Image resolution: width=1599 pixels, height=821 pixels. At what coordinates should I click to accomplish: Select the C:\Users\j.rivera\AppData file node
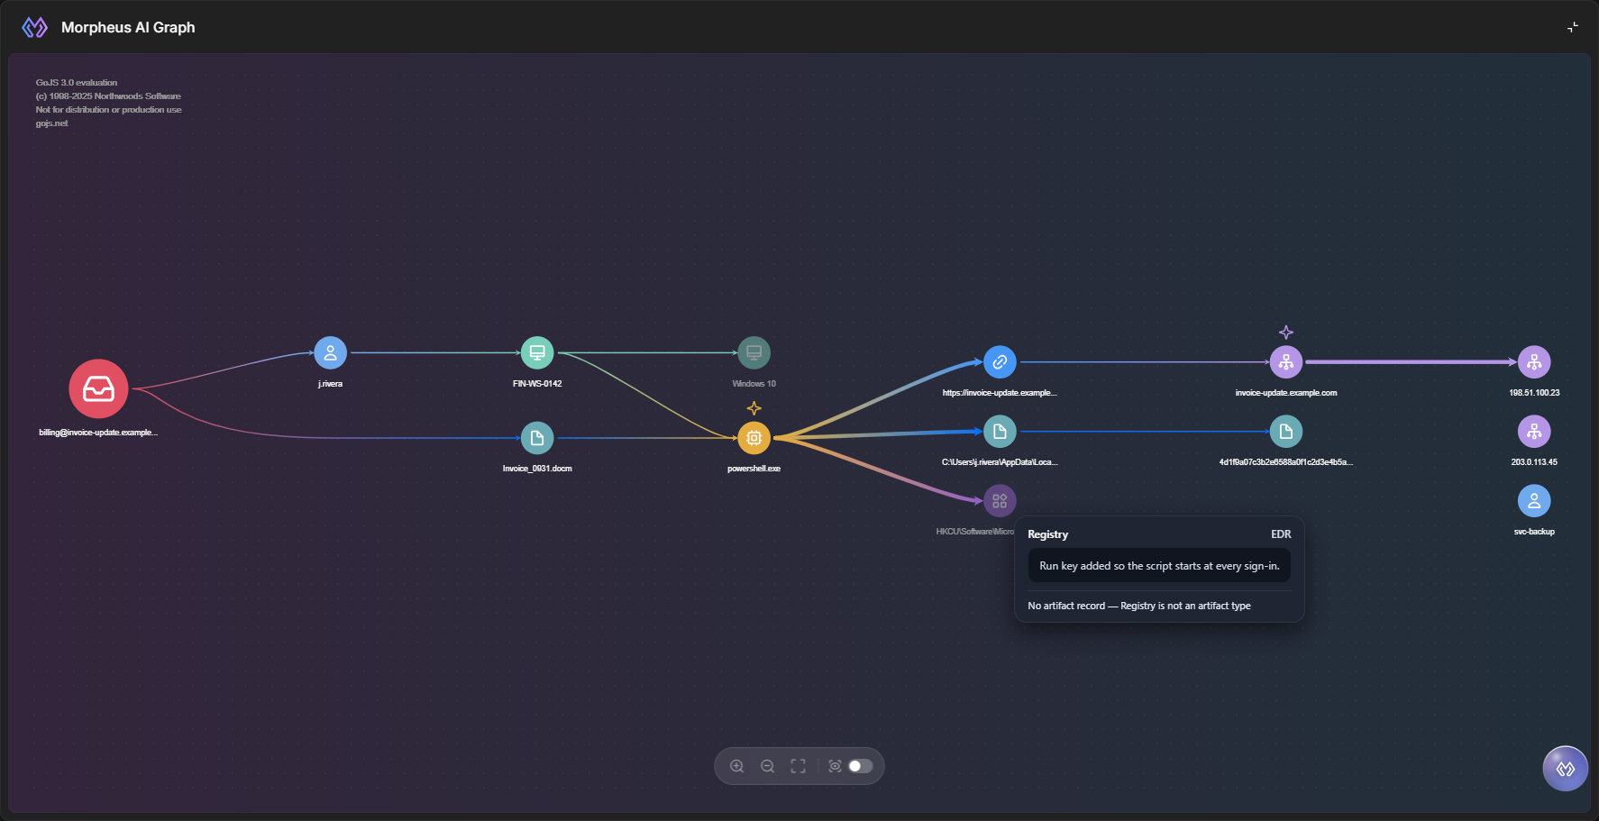1000,432
